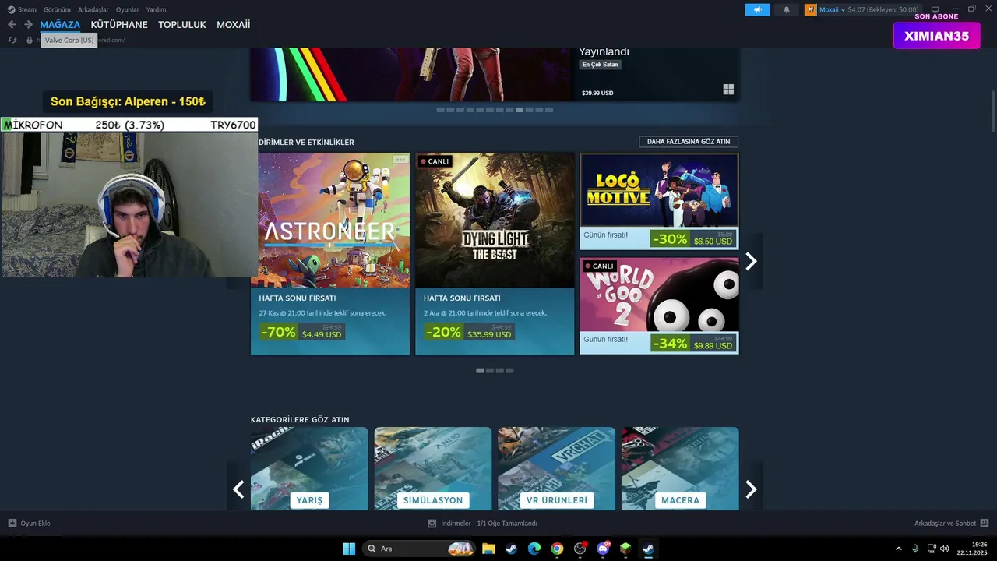Screen dimensions: 997x561
Task: Open YARIŞ category tile
Action: pyautogui.click(x=309, y=468)
